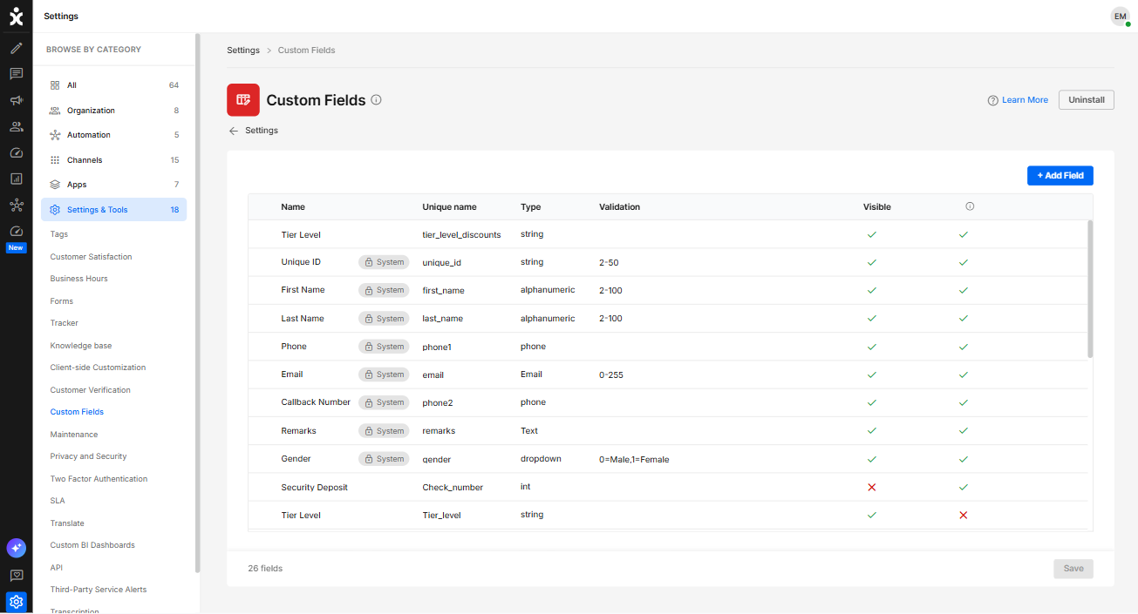Select the All category
Screen dimensions: 1138x614
click(x=113, y=85)
